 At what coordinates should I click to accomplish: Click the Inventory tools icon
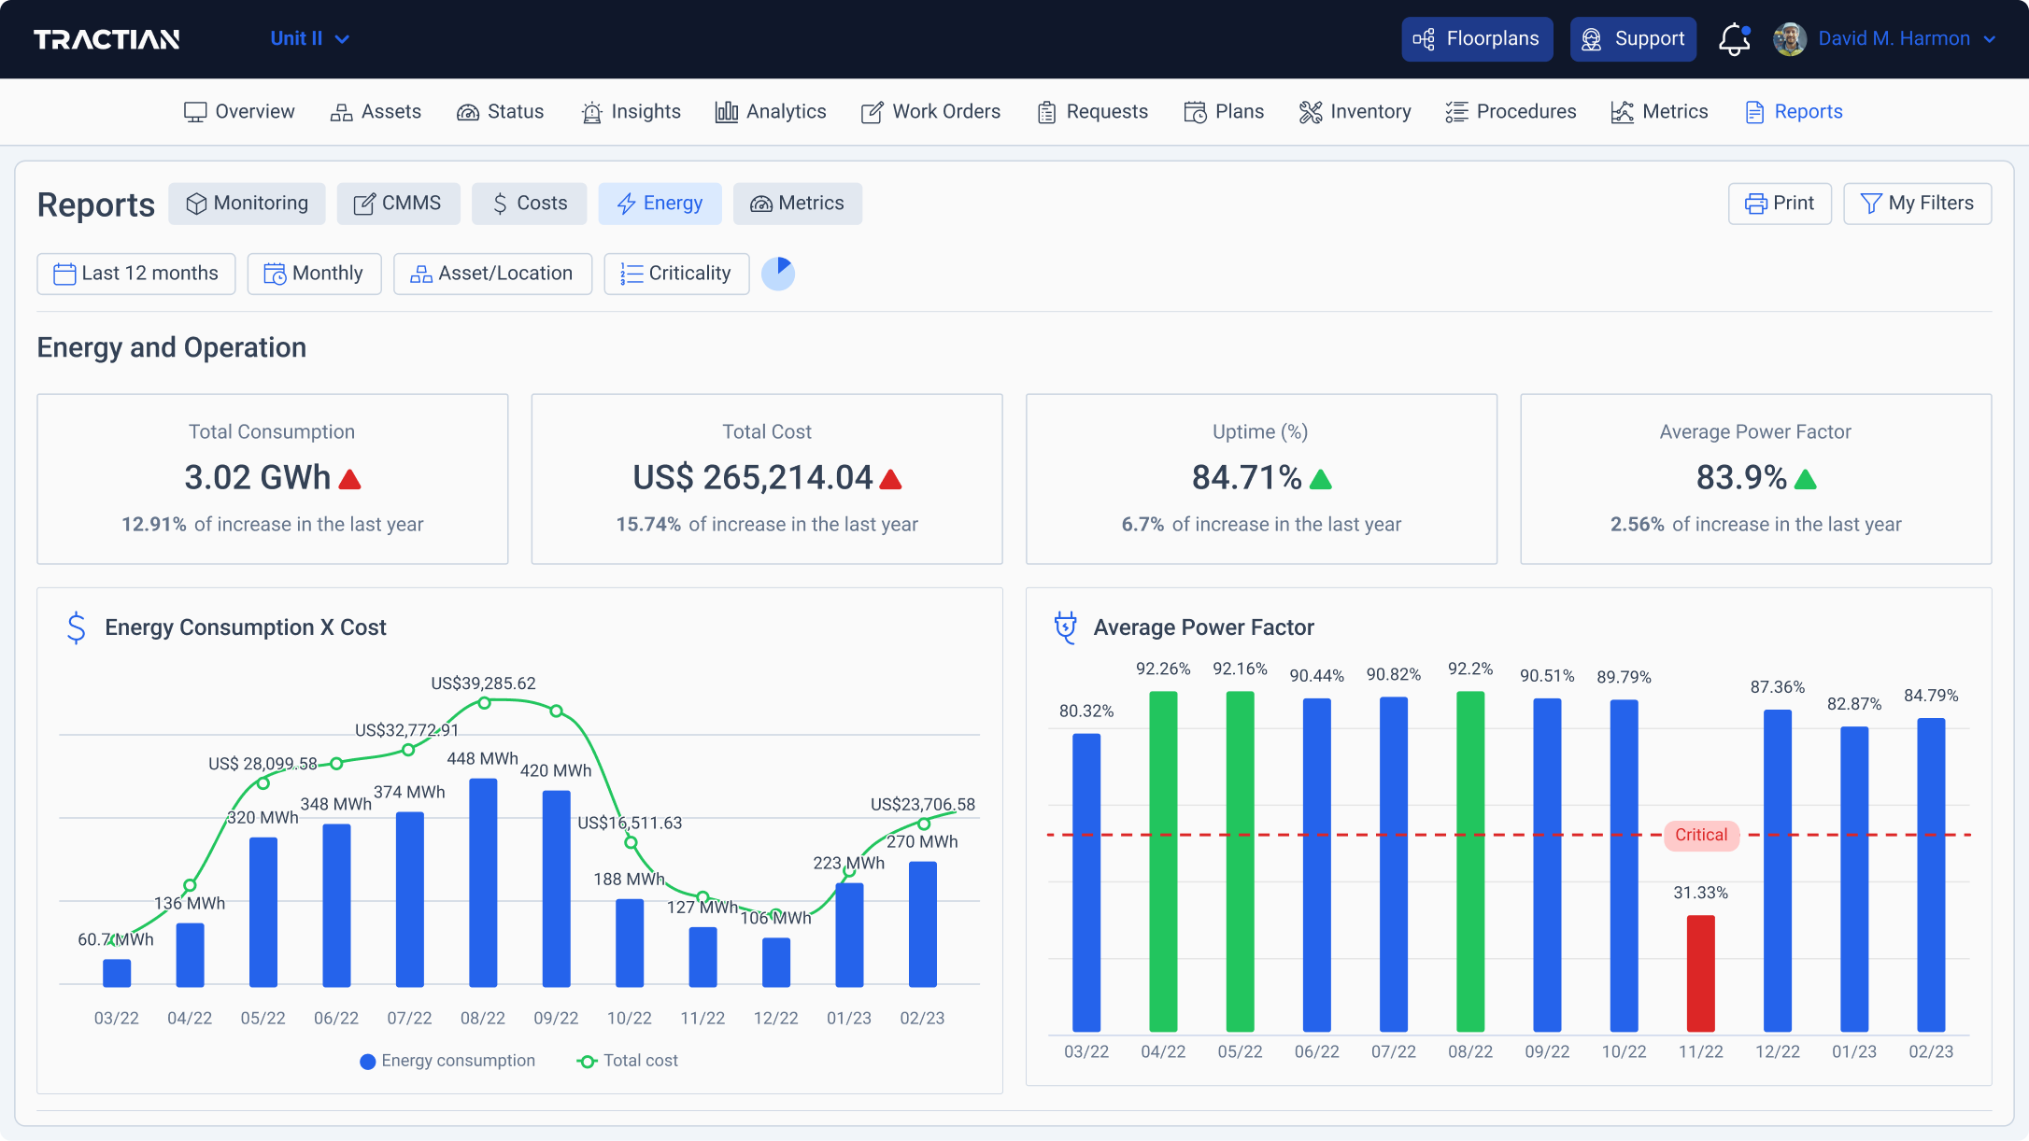(x=1310, y=111)
